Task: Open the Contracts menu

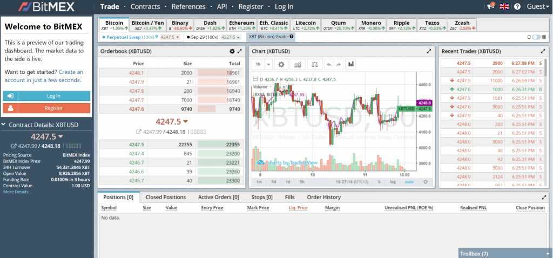Action: pos(145,6)
